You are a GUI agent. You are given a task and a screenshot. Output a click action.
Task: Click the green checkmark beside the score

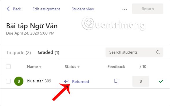point(161,81)
